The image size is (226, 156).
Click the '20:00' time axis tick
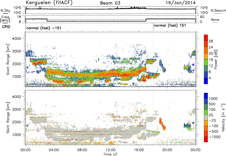coord(167,150)
